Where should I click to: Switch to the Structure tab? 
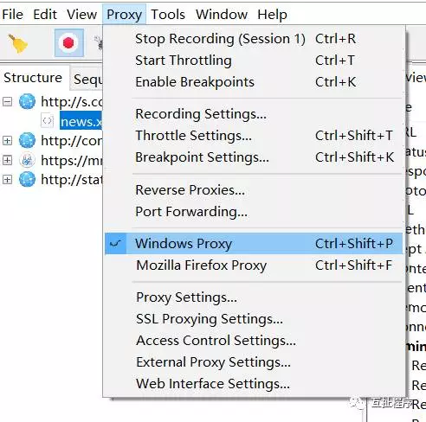point(33,78)
